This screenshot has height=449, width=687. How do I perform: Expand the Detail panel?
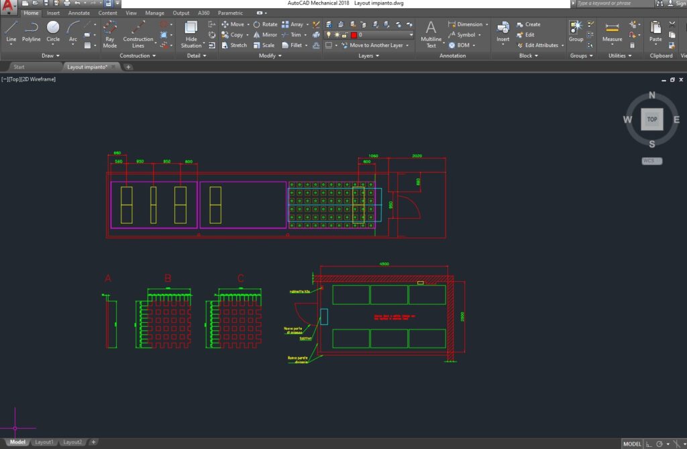click(197, 56)
